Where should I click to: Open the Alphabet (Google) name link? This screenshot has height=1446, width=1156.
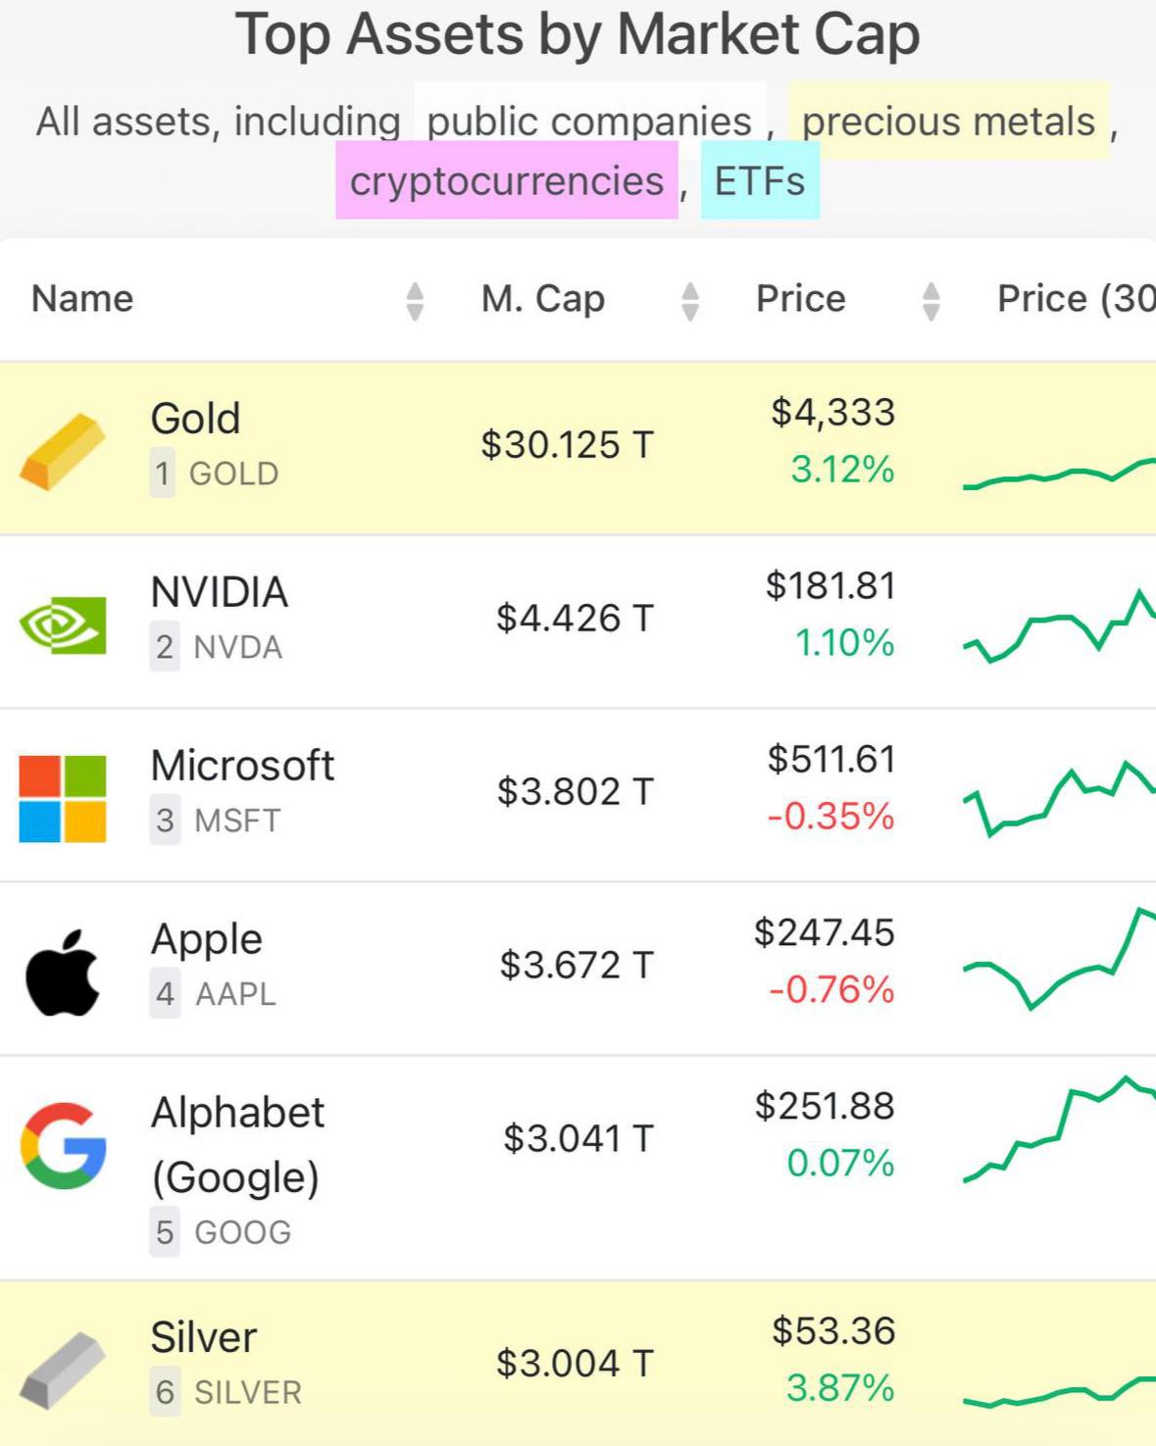point(237,1144)
